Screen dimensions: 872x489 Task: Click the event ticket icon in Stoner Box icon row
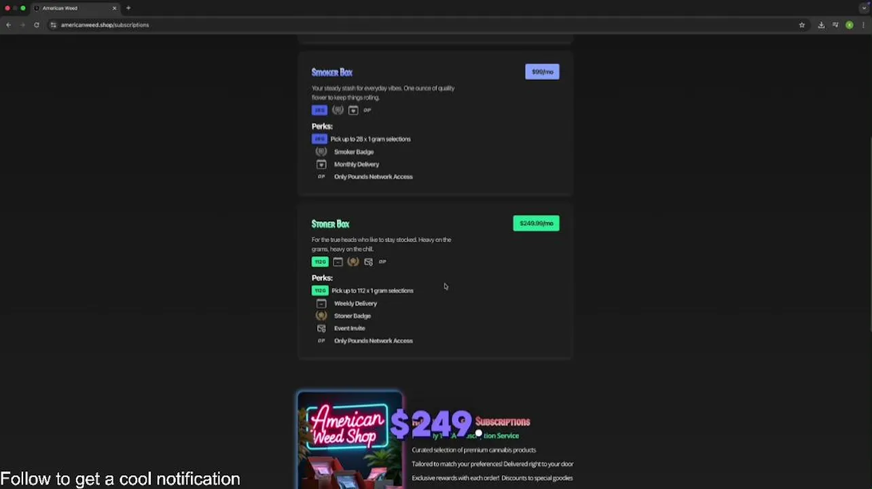pos(368,261)
